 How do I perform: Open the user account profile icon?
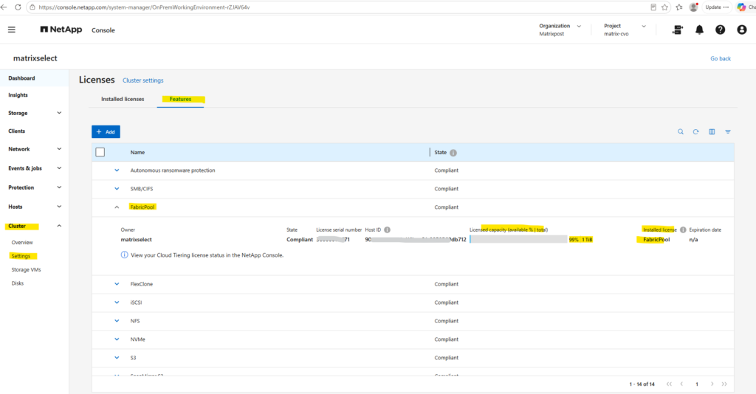741,30
